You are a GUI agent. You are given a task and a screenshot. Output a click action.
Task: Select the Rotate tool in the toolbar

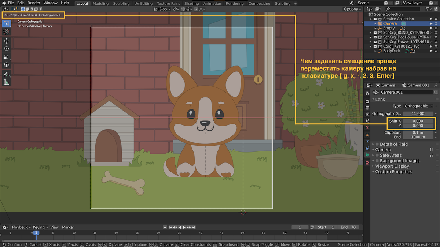(x=7, y=49)
